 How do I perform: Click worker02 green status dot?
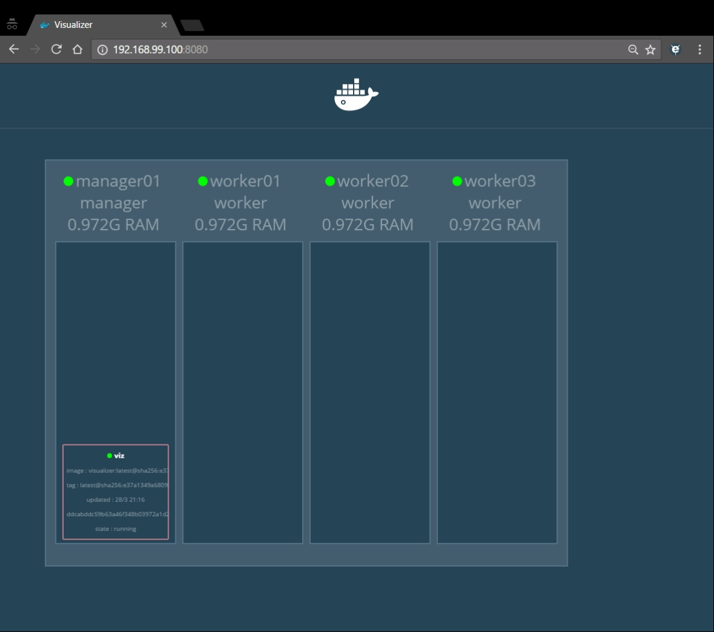[x=330, y=182]
